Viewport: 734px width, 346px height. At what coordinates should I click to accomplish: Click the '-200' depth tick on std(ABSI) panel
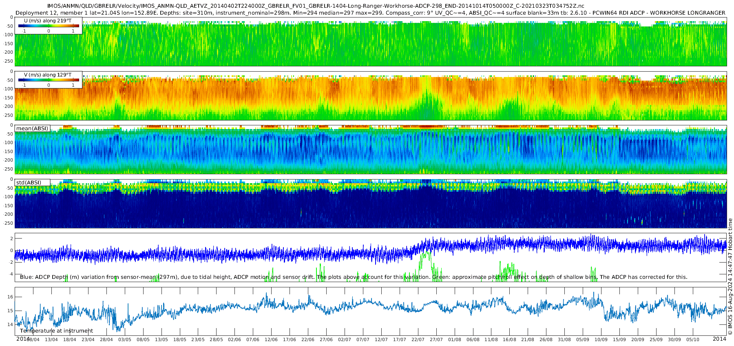tap(9, 215)
